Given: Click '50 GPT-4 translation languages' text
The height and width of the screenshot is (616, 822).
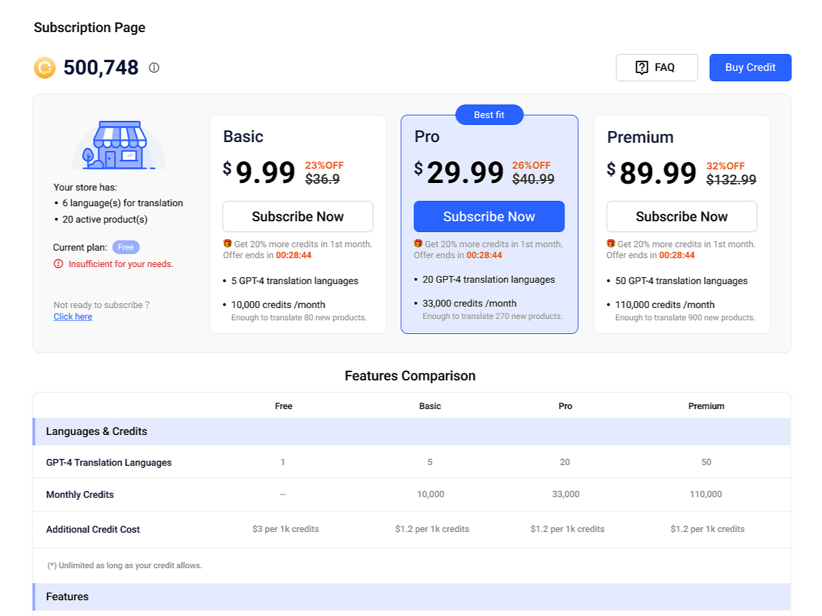Looking at the screenshot, I should coord(681,281).
